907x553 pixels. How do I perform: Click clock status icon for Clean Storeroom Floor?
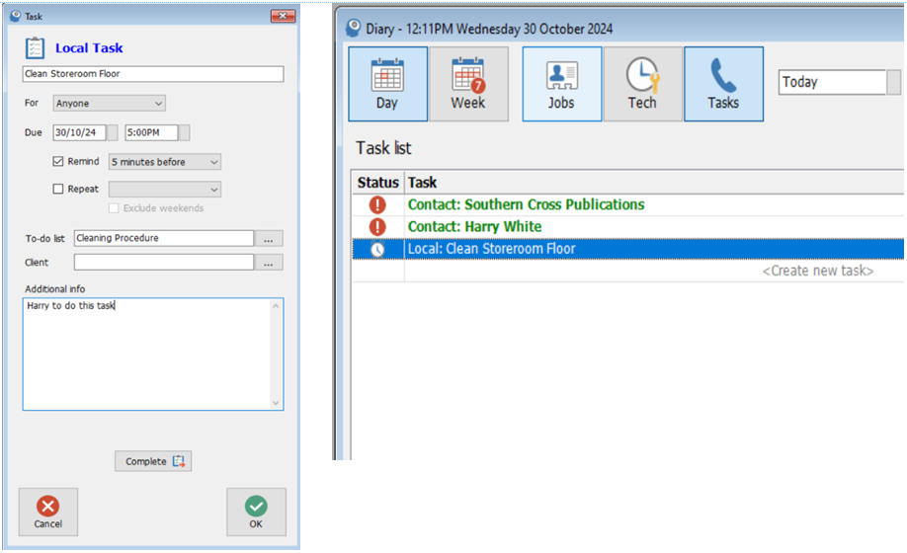377,250
